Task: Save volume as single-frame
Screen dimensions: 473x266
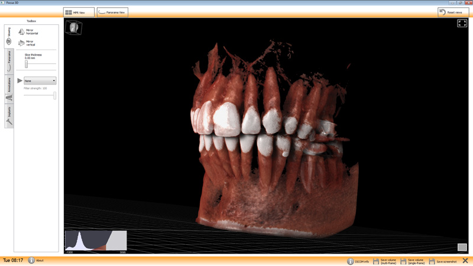Action: (404, 261)
